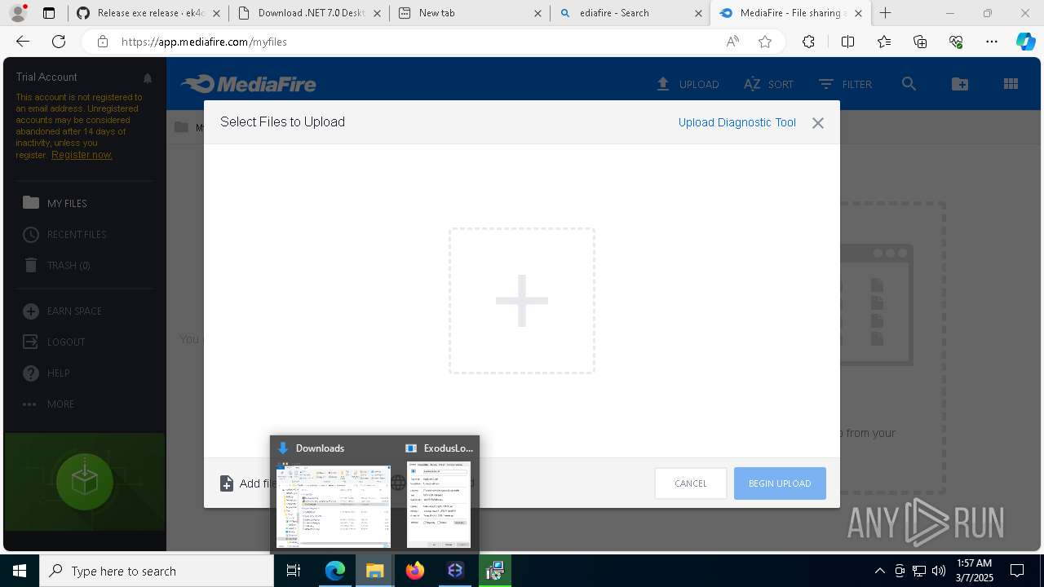Open Earn Space in sidebar

click(x=62, y=311)
